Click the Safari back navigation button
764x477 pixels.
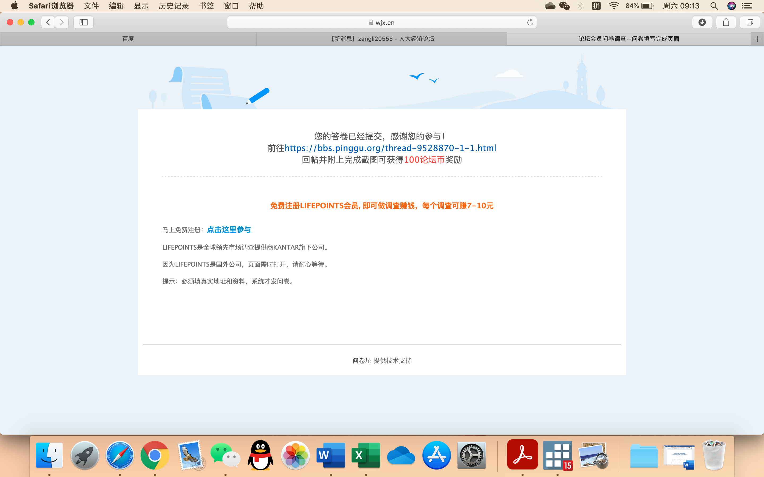pos(48,22)
